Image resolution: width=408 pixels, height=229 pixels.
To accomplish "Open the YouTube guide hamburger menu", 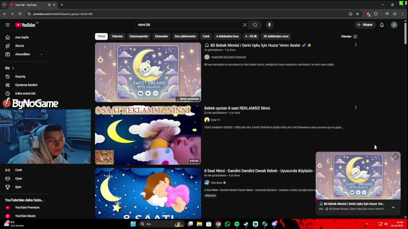I will pyautogui.click(x=8, y=25).
